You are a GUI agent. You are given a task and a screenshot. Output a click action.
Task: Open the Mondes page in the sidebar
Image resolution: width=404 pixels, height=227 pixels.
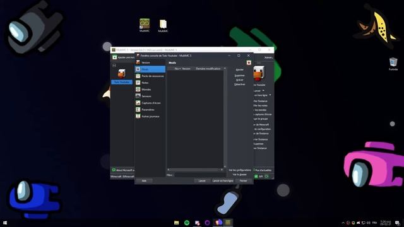click(x=150, y=90)
